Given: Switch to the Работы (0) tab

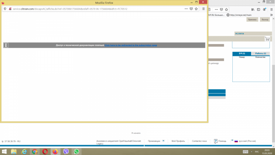Looking at the screenshot, I should (x=260, y=53).
